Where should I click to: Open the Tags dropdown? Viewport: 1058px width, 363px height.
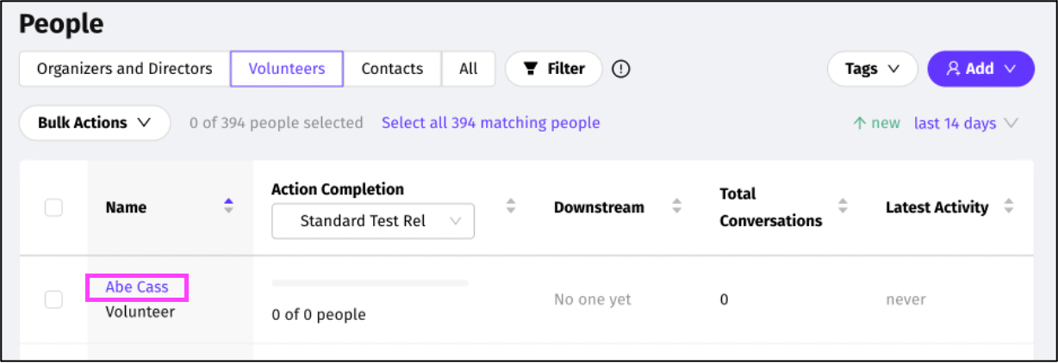[872, 69]
